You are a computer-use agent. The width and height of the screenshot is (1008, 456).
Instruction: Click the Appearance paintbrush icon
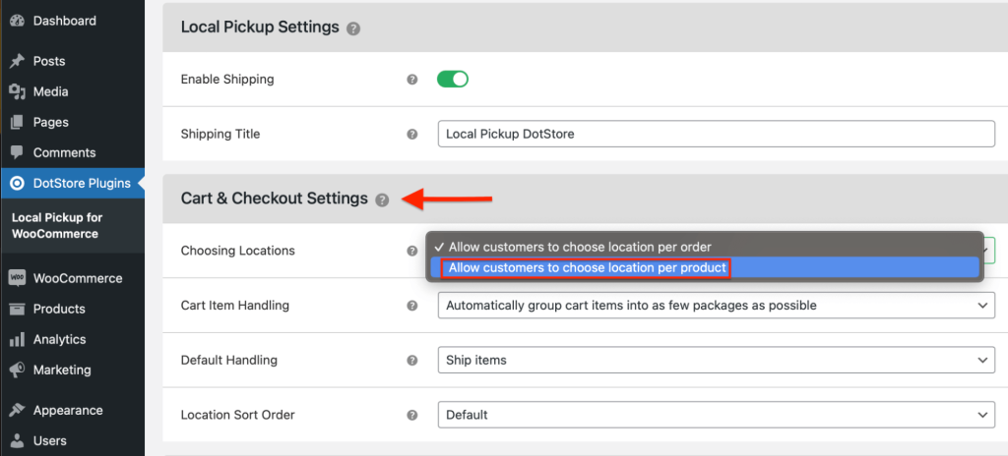coord(18,411)
